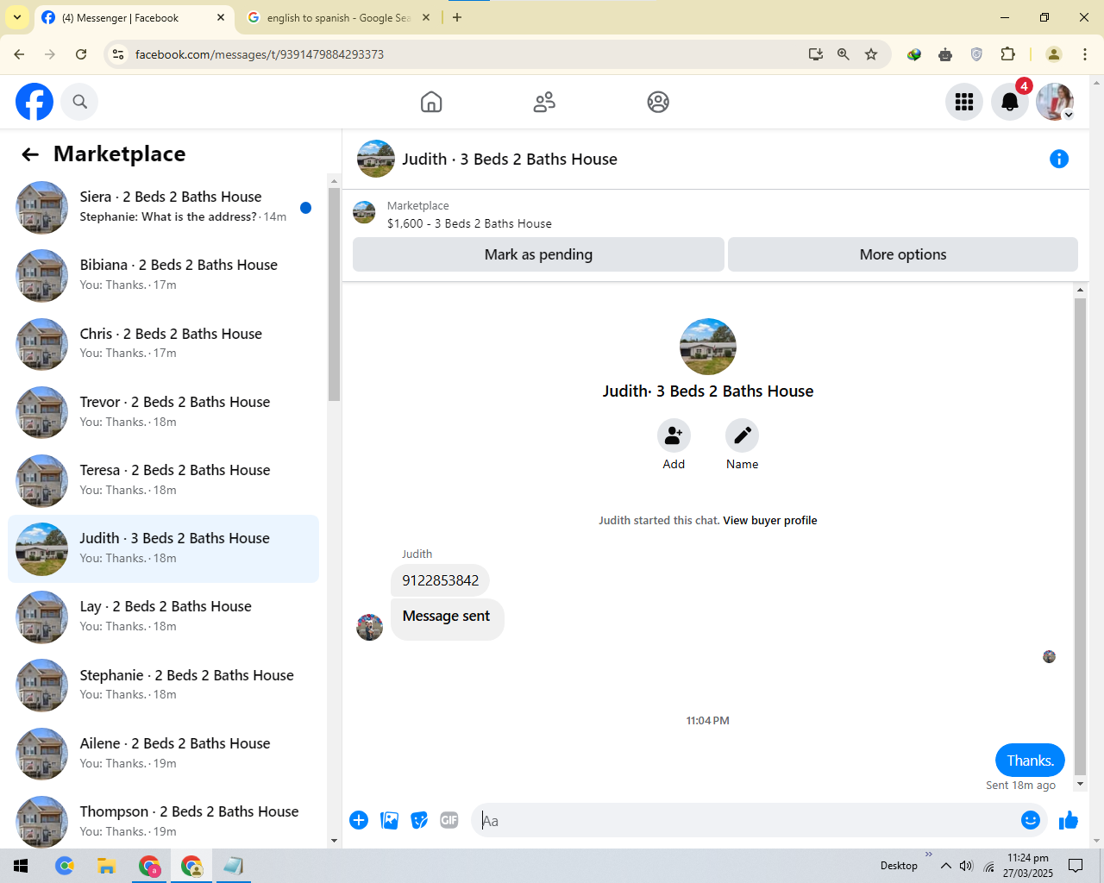This screenshot has width=1104, height=883.
Task: Open the Friends icon in top bar
Action: click(544, 102)
